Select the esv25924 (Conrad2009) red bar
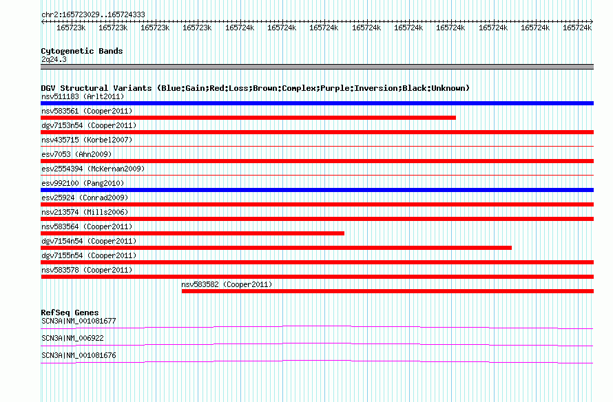This screenshot has height=402, width=613. point(317,204)
